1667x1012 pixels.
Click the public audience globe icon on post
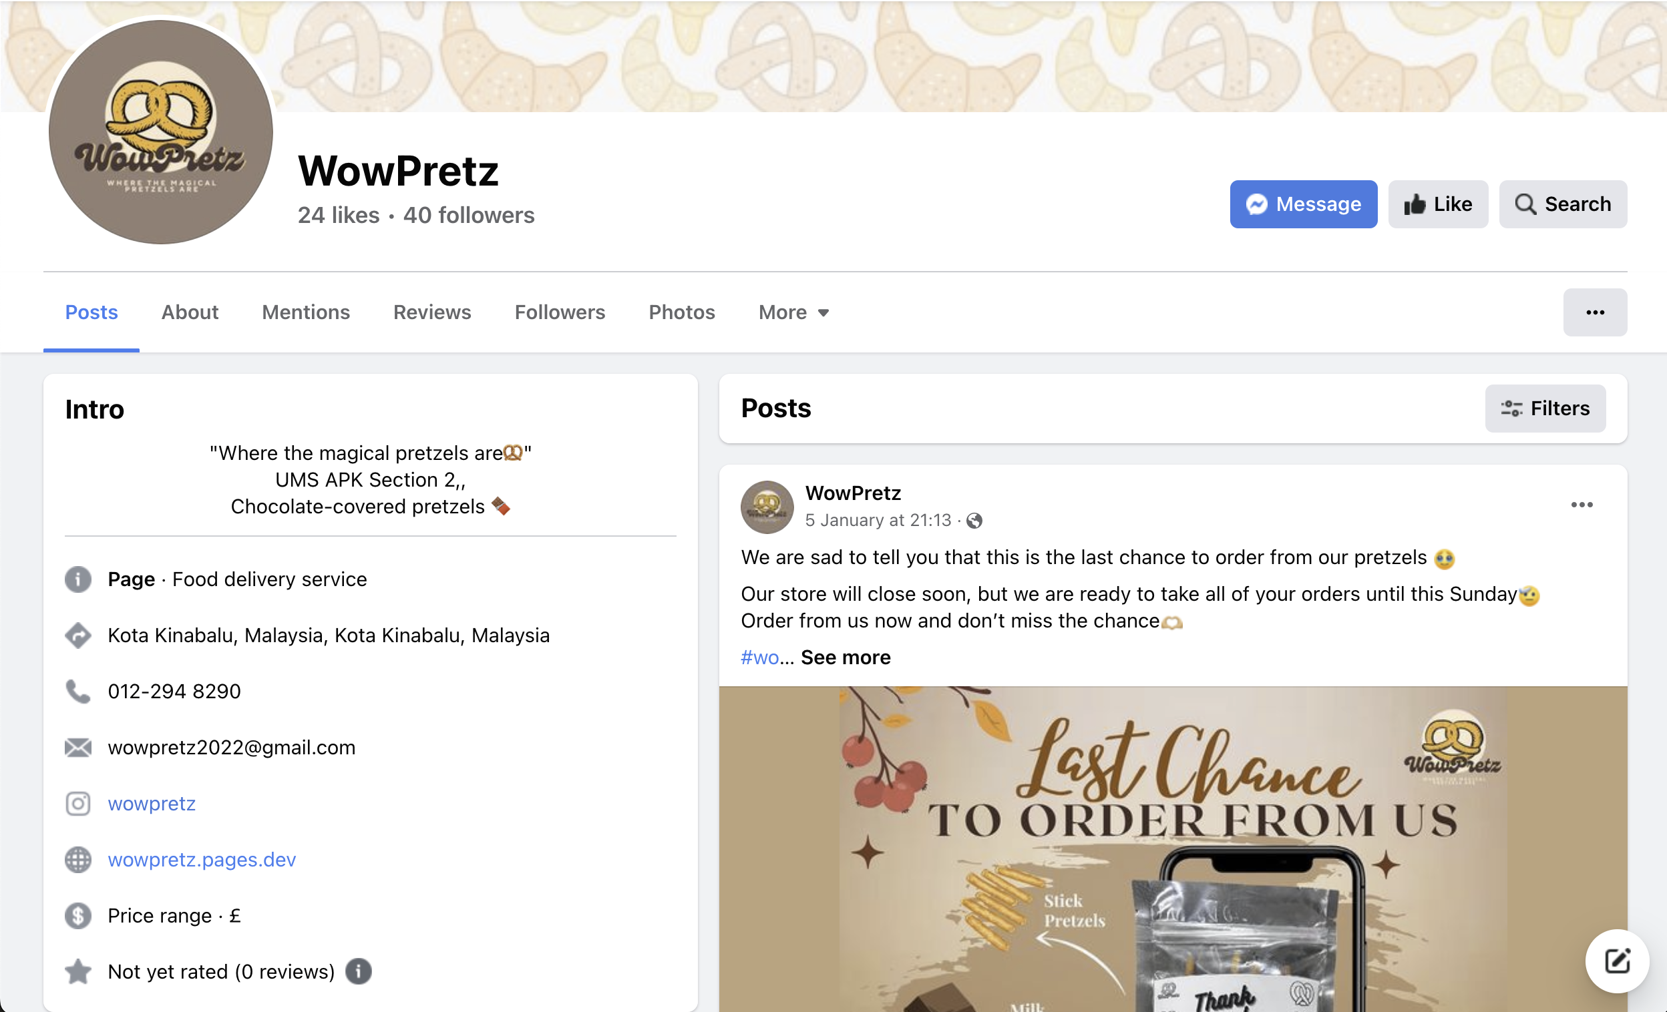(x=974, y=521)
